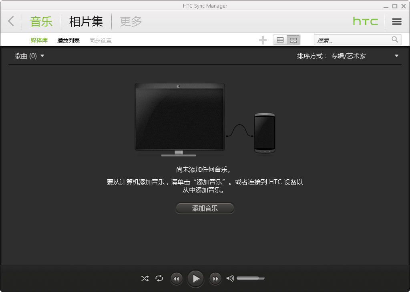This screenshot has width=410, height=292.
Task: Open the 音乐 tab
Action: (x=41, y=22)
